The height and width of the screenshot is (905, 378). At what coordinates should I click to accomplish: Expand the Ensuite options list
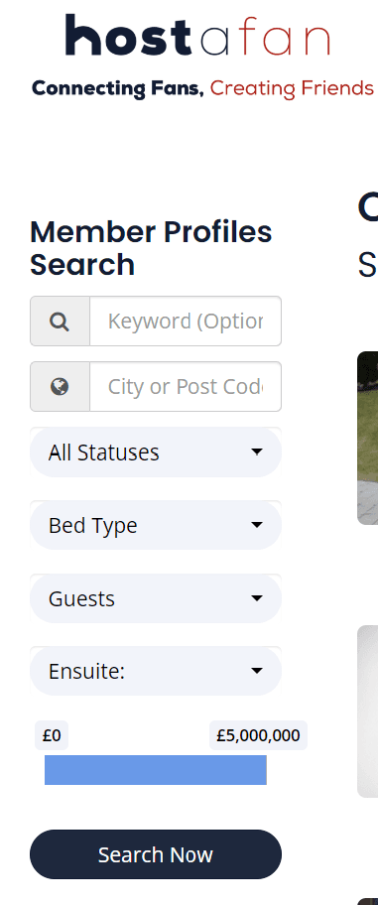[156, 671]
